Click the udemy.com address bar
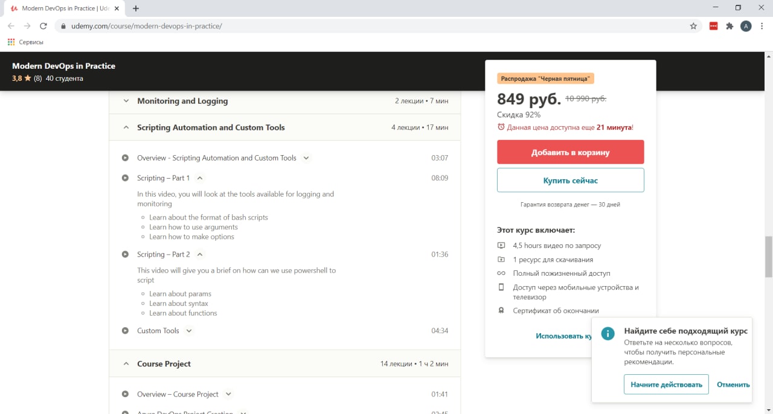The height and width of the screenshot is (414, 773). 377,26
